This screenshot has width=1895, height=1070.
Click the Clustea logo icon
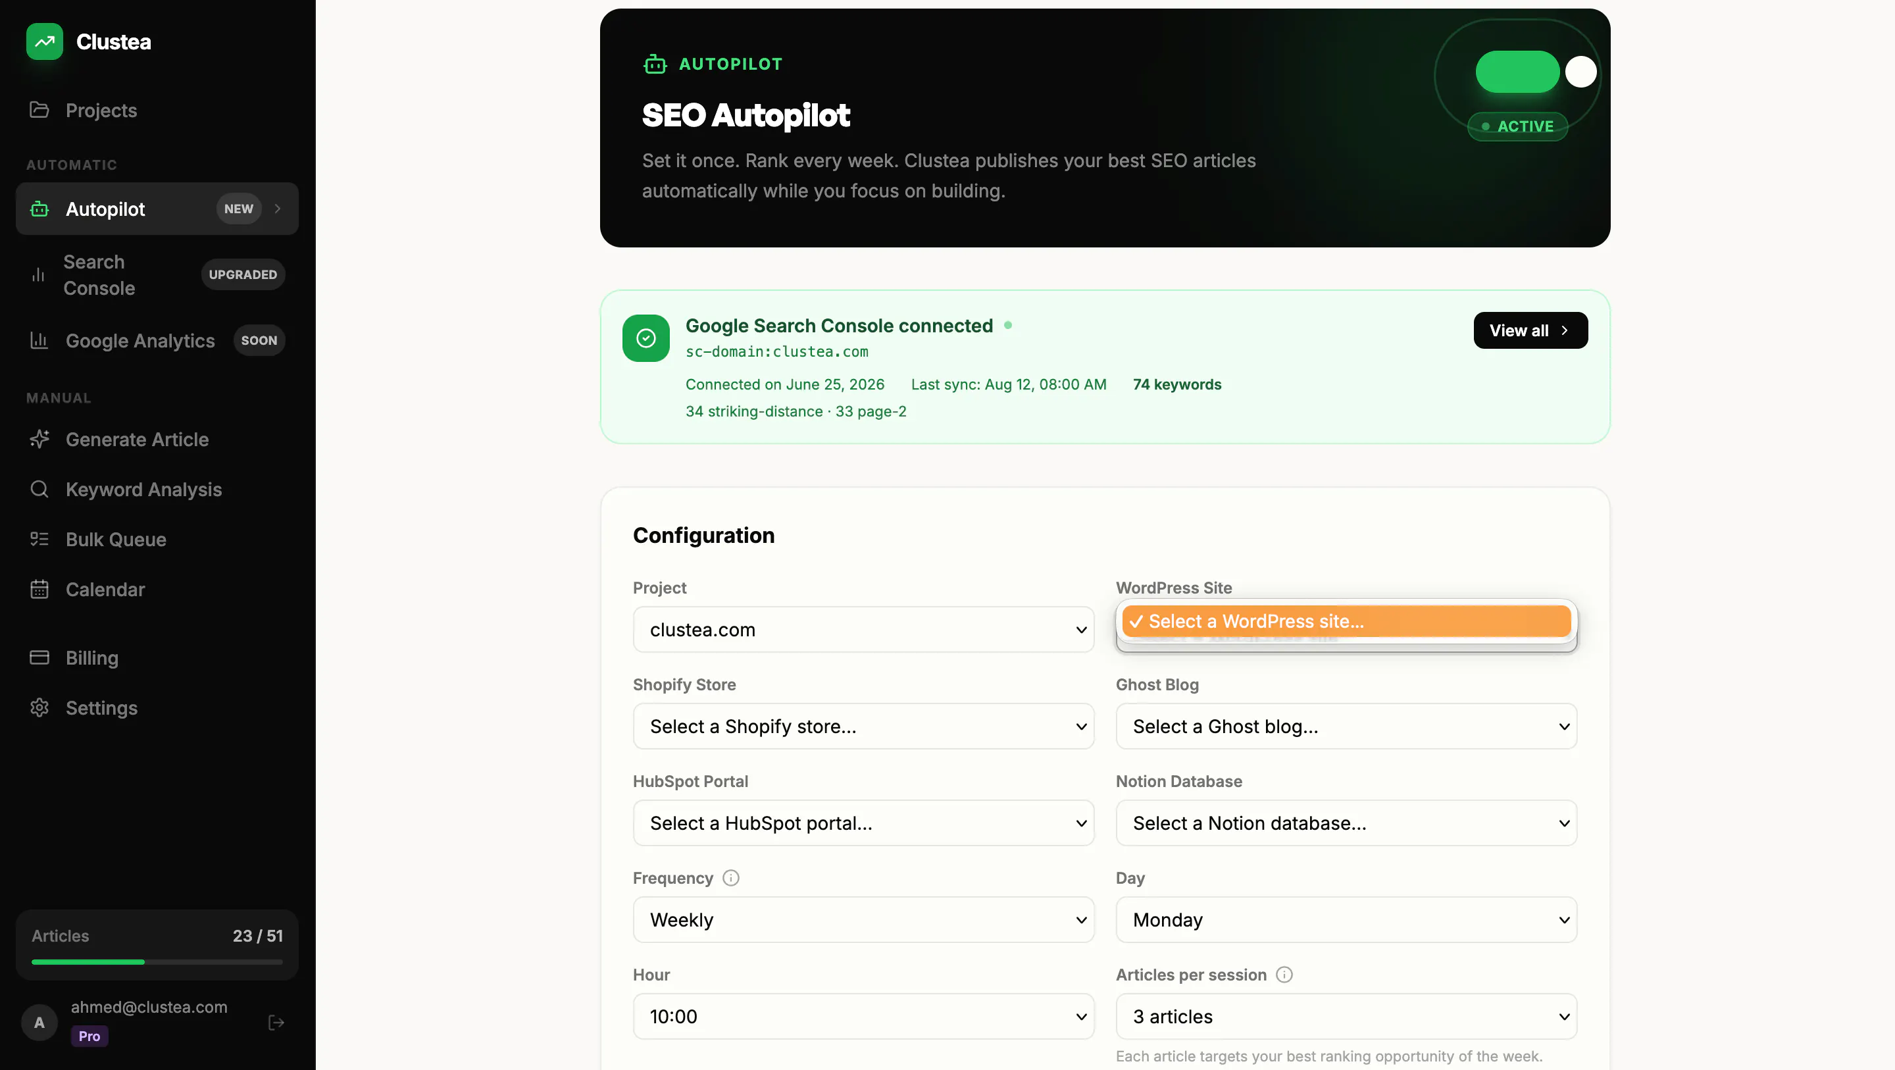pos(44,42)
